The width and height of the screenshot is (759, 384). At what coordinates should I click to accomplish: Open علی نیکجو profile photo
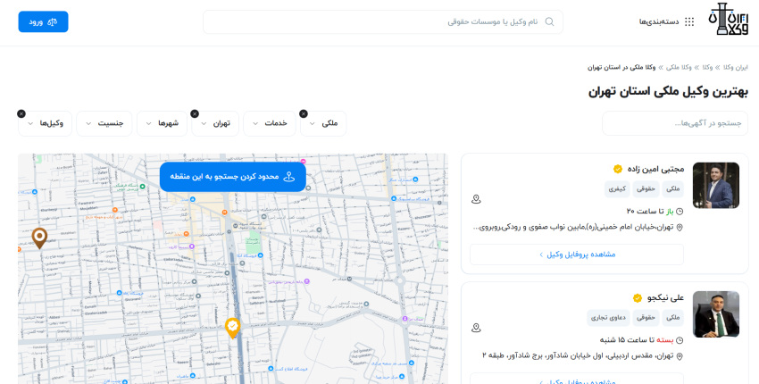[x=716, y=314]
